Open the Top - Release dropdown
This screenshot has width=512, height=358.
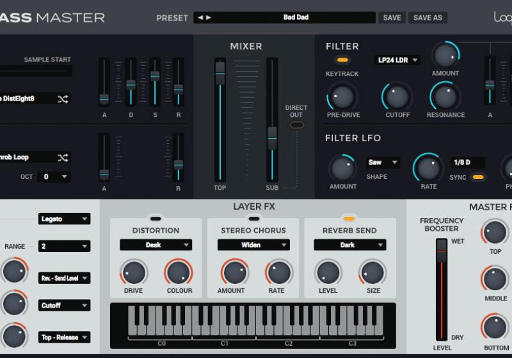coord(65,338)
